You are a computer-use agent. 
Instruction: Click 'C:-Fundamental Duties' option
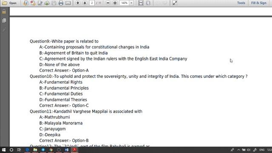tap(61, 94)
